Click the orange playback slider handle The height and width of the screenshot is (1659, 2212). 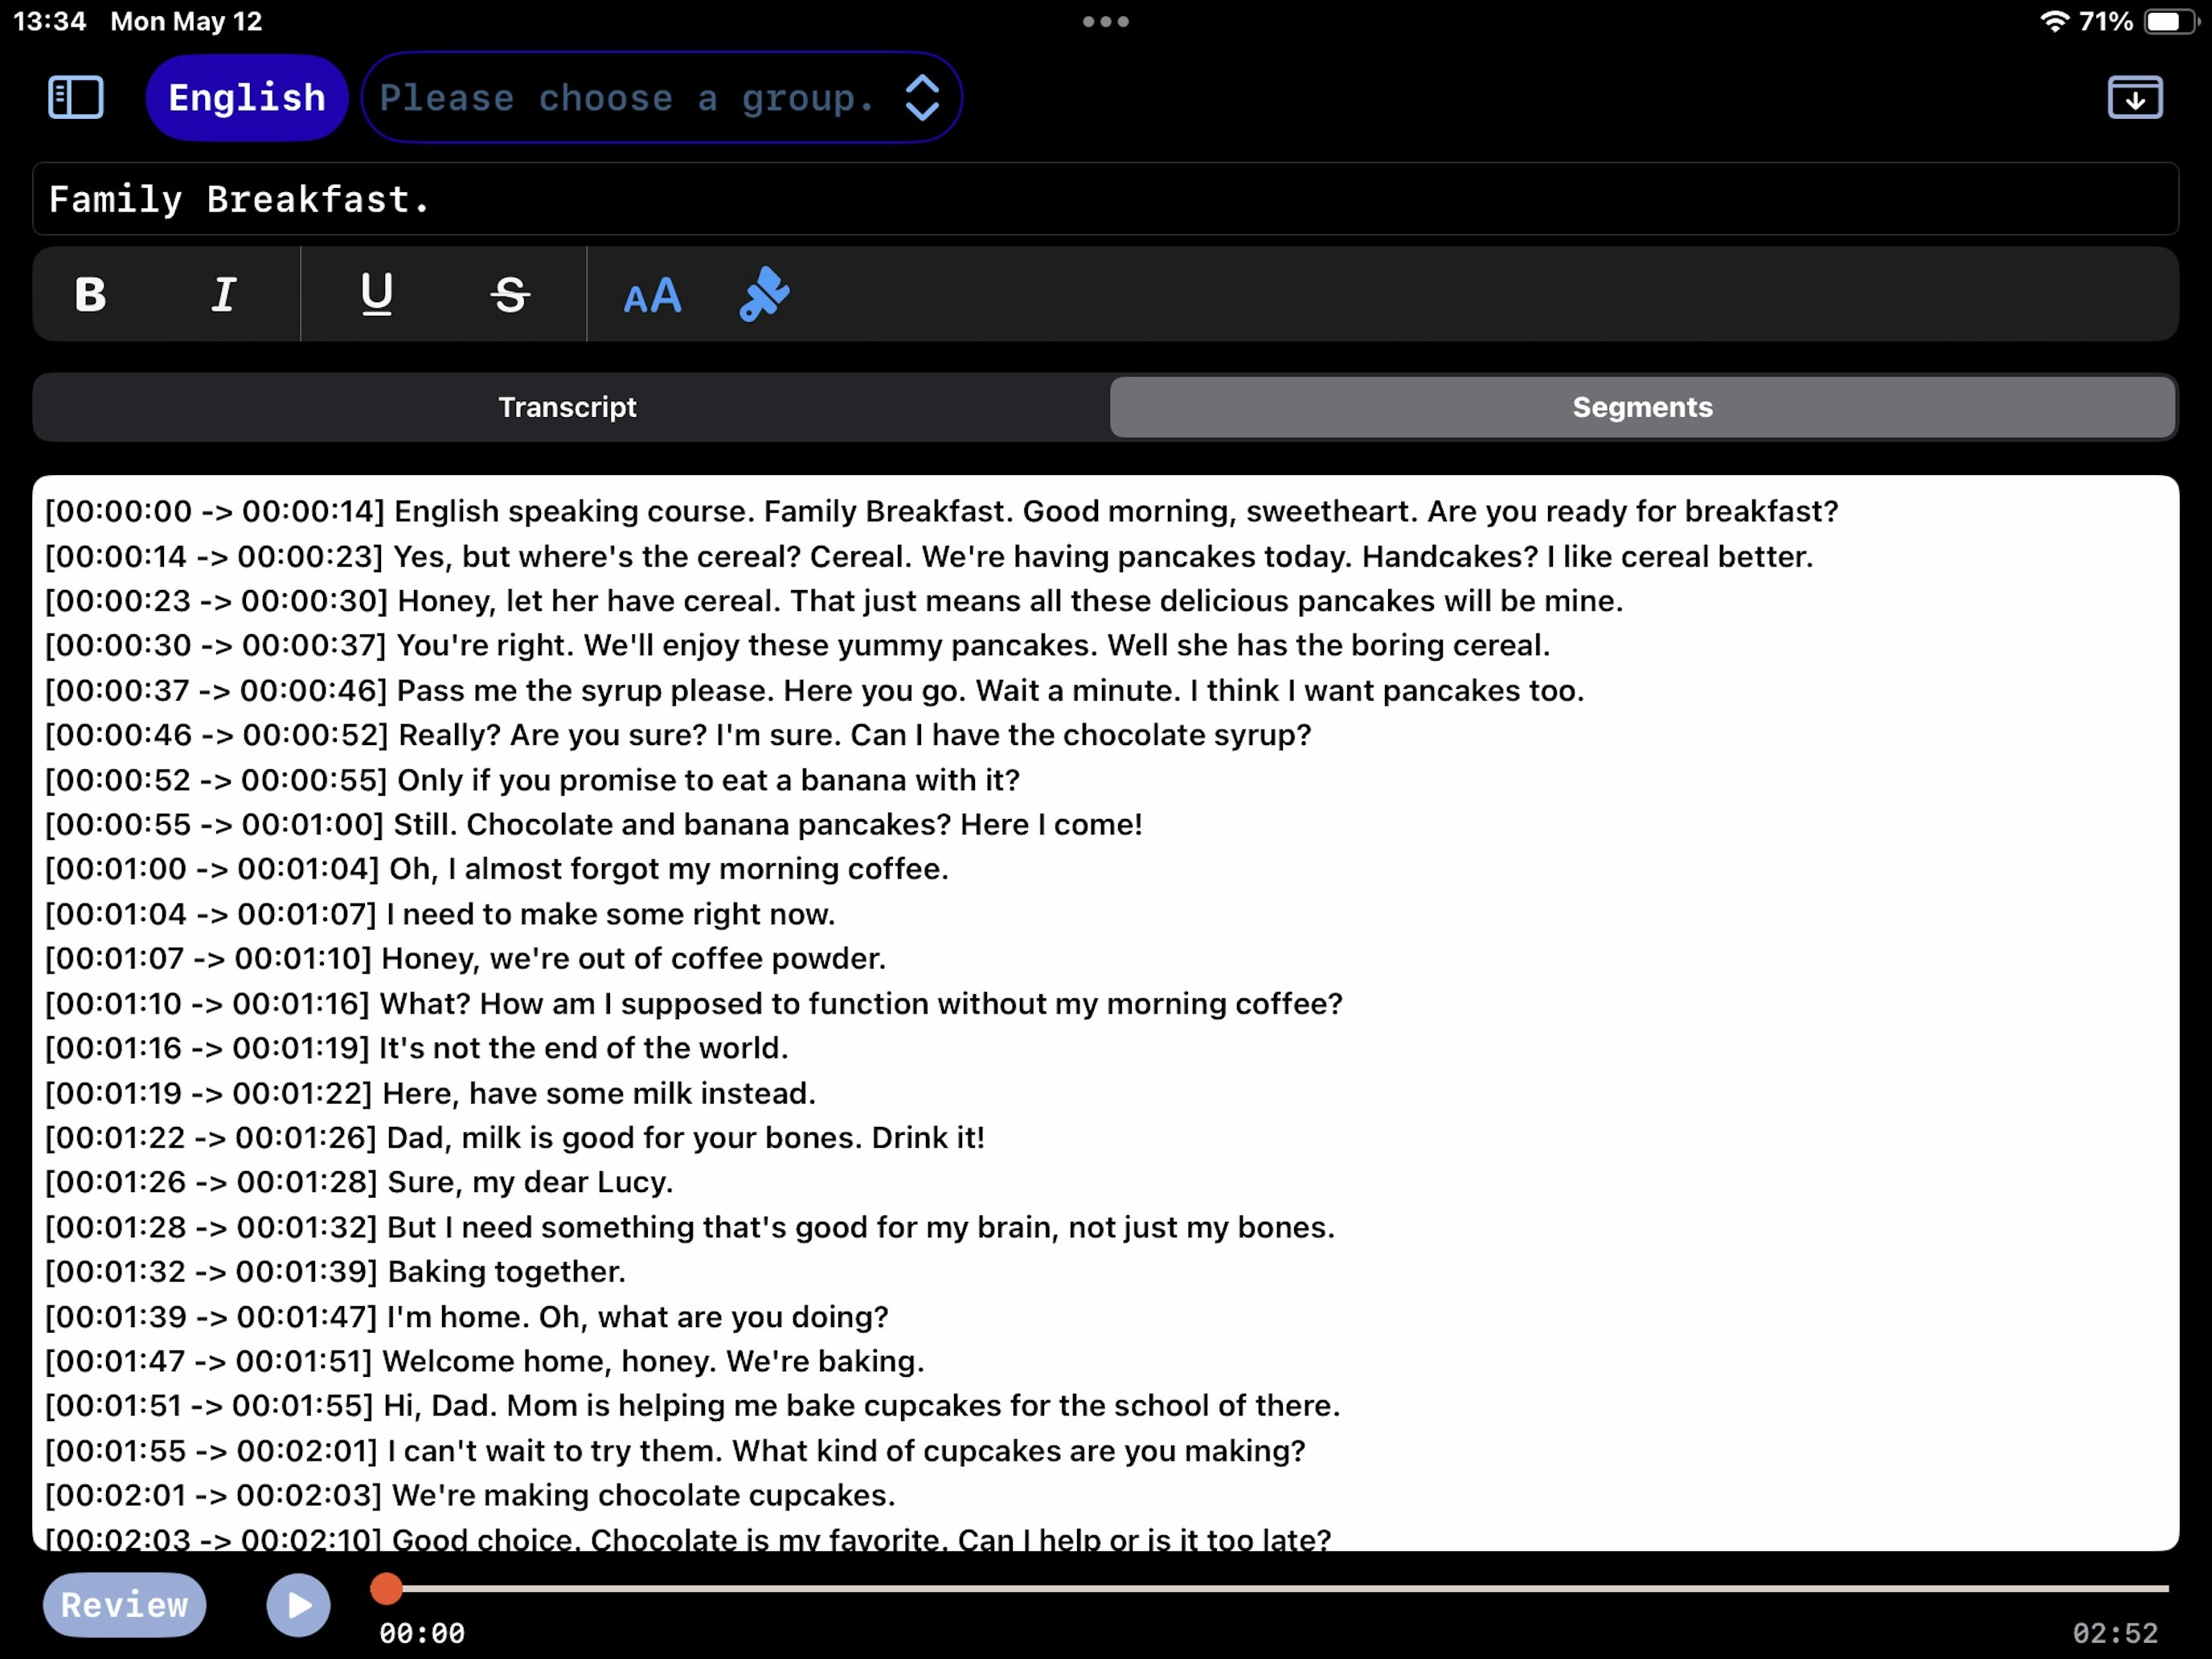pos(386,1588)
